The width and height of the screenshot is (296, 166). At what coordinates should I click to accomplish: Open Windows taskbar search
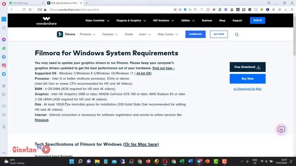(80, 161)
